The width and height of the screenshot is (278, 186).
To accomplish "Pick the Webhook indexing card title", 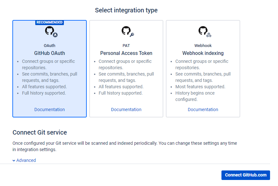I will (203, 53).
